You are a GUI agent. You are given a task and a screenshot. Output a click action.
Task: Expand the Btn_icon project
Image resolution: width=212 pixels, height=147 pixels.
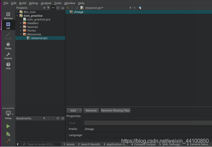click(17, 12)
